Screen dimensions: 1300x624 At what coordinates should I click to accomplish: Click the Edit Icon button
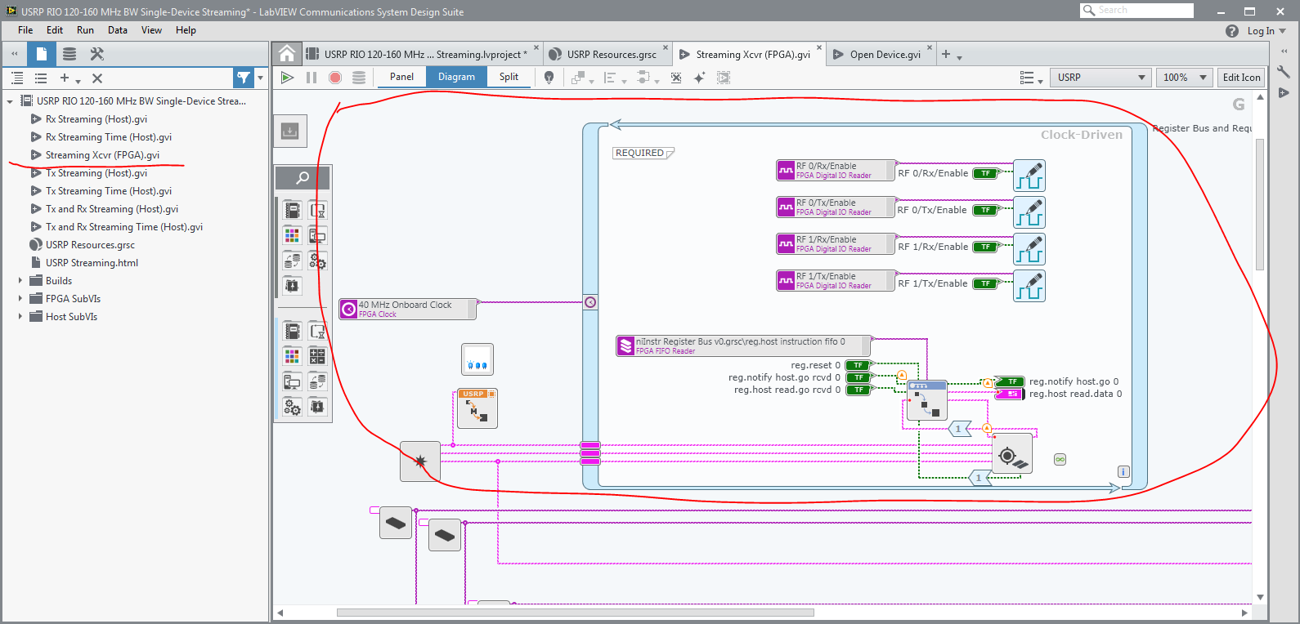pyautogui.click(x=1241, y=78)
